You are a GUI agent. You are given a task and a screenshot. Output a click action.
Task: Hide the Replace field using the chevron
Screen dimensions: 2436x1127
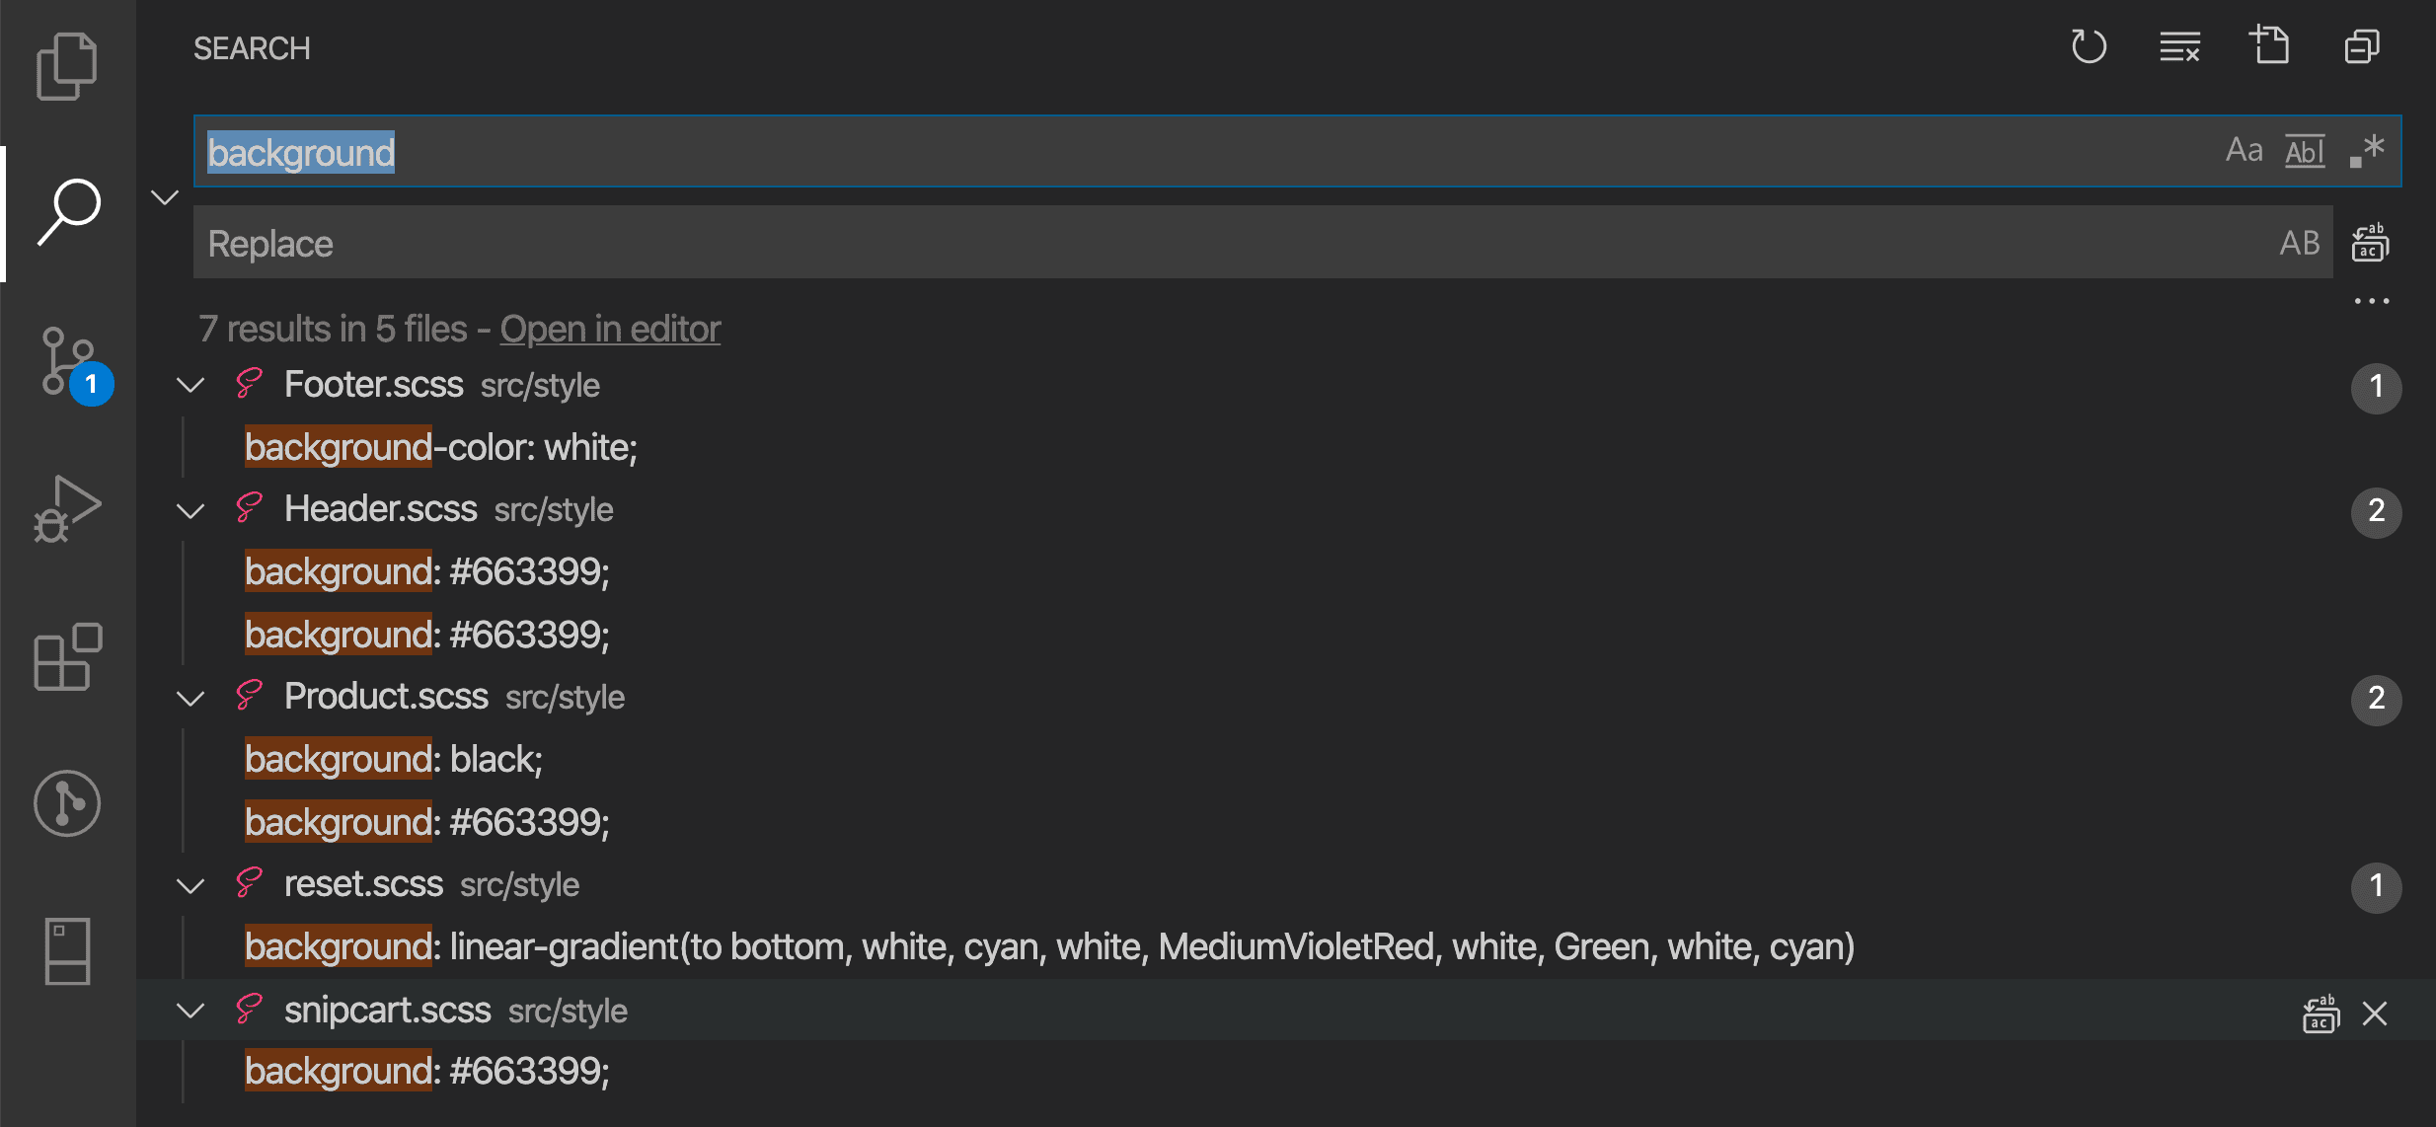point(165,197)
